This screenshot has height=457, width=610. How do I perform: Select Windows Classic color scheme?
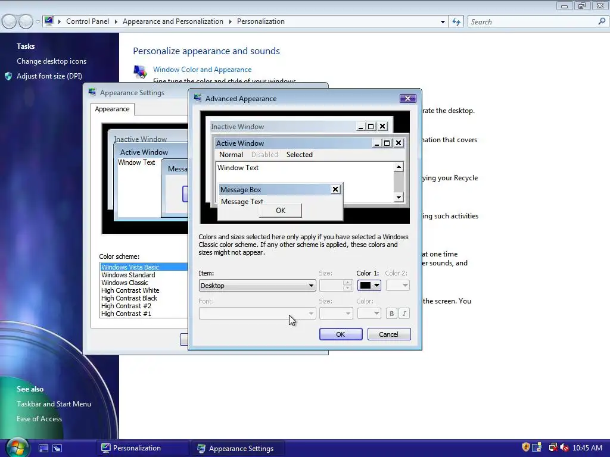[125, 283]
